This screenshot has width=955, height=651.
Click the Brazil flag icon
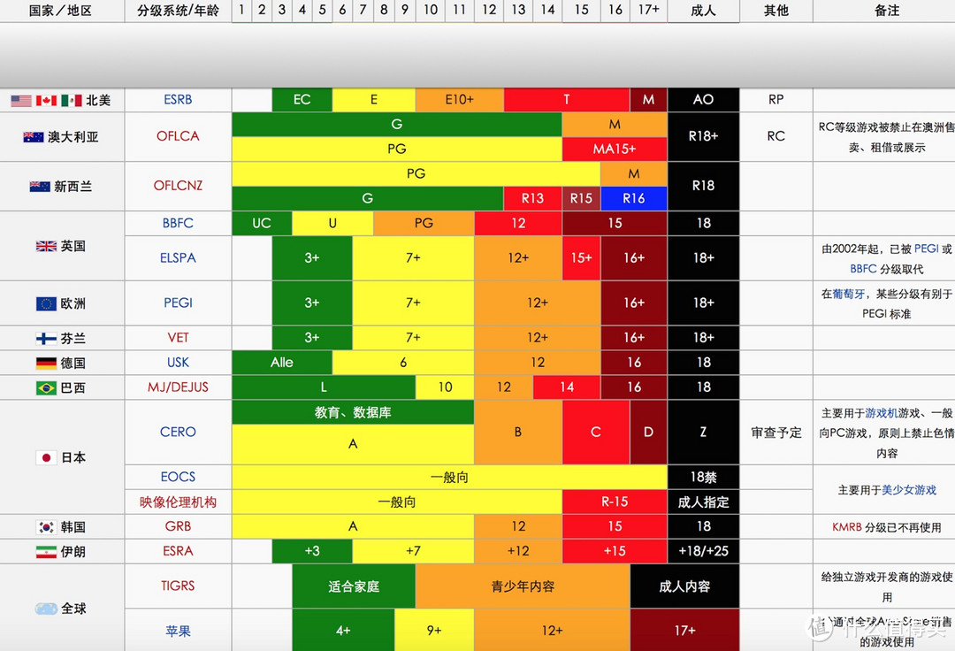click(x=46, y=388)
